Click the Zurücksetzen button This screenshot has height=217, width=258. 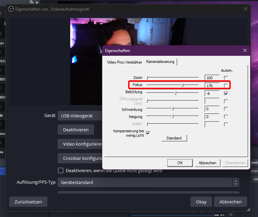(28, 202)
